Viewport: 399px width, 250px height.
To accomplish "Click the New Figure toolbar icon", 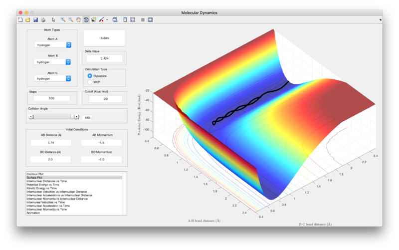I will click(x=20, y=19).
